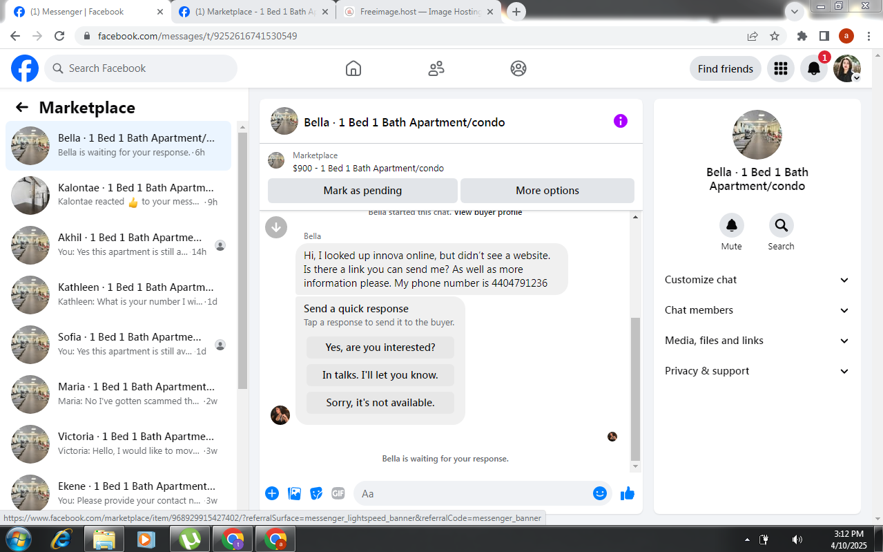Show hidden system tray icons
Image resolution: width=883 pixels, height=552 pixels.
[747, 540]
